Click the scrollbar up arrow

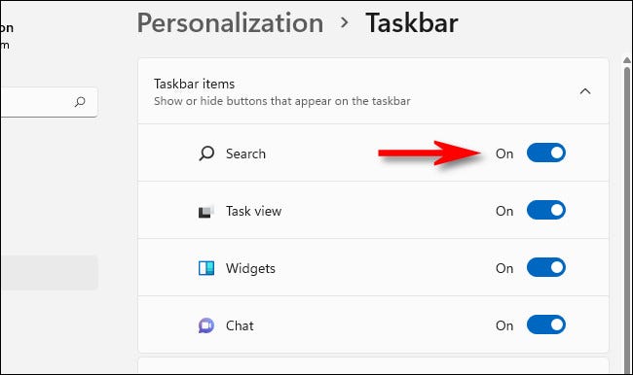click(x=627, y=60)
